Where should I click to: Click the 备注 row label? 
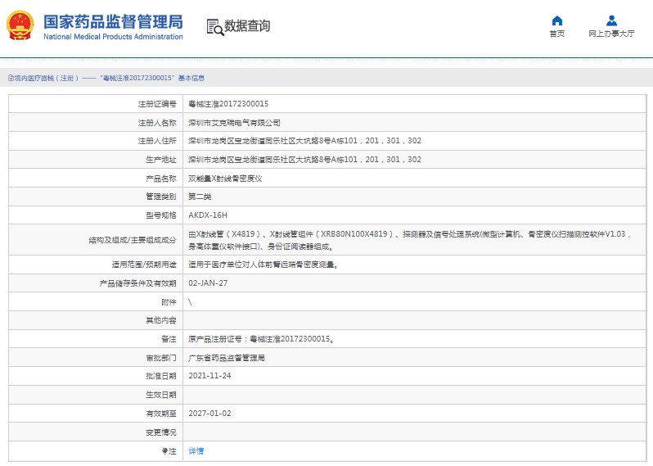(169, 339)
